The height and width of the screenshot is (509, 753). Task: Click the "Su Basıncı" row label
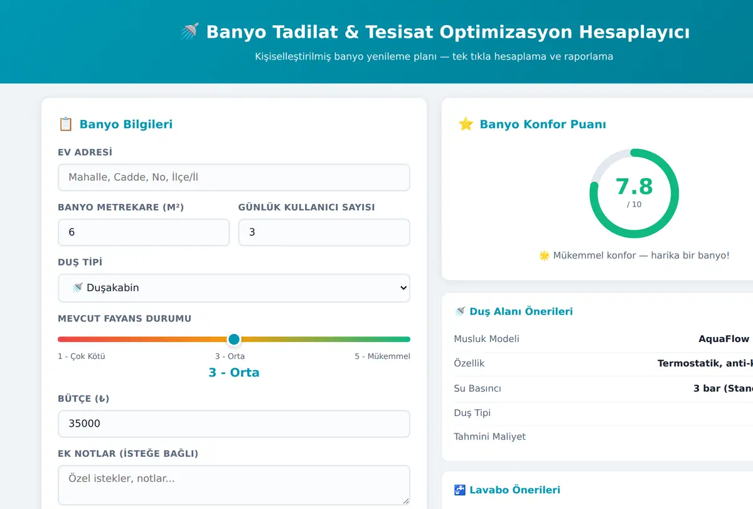pos(478,388)
